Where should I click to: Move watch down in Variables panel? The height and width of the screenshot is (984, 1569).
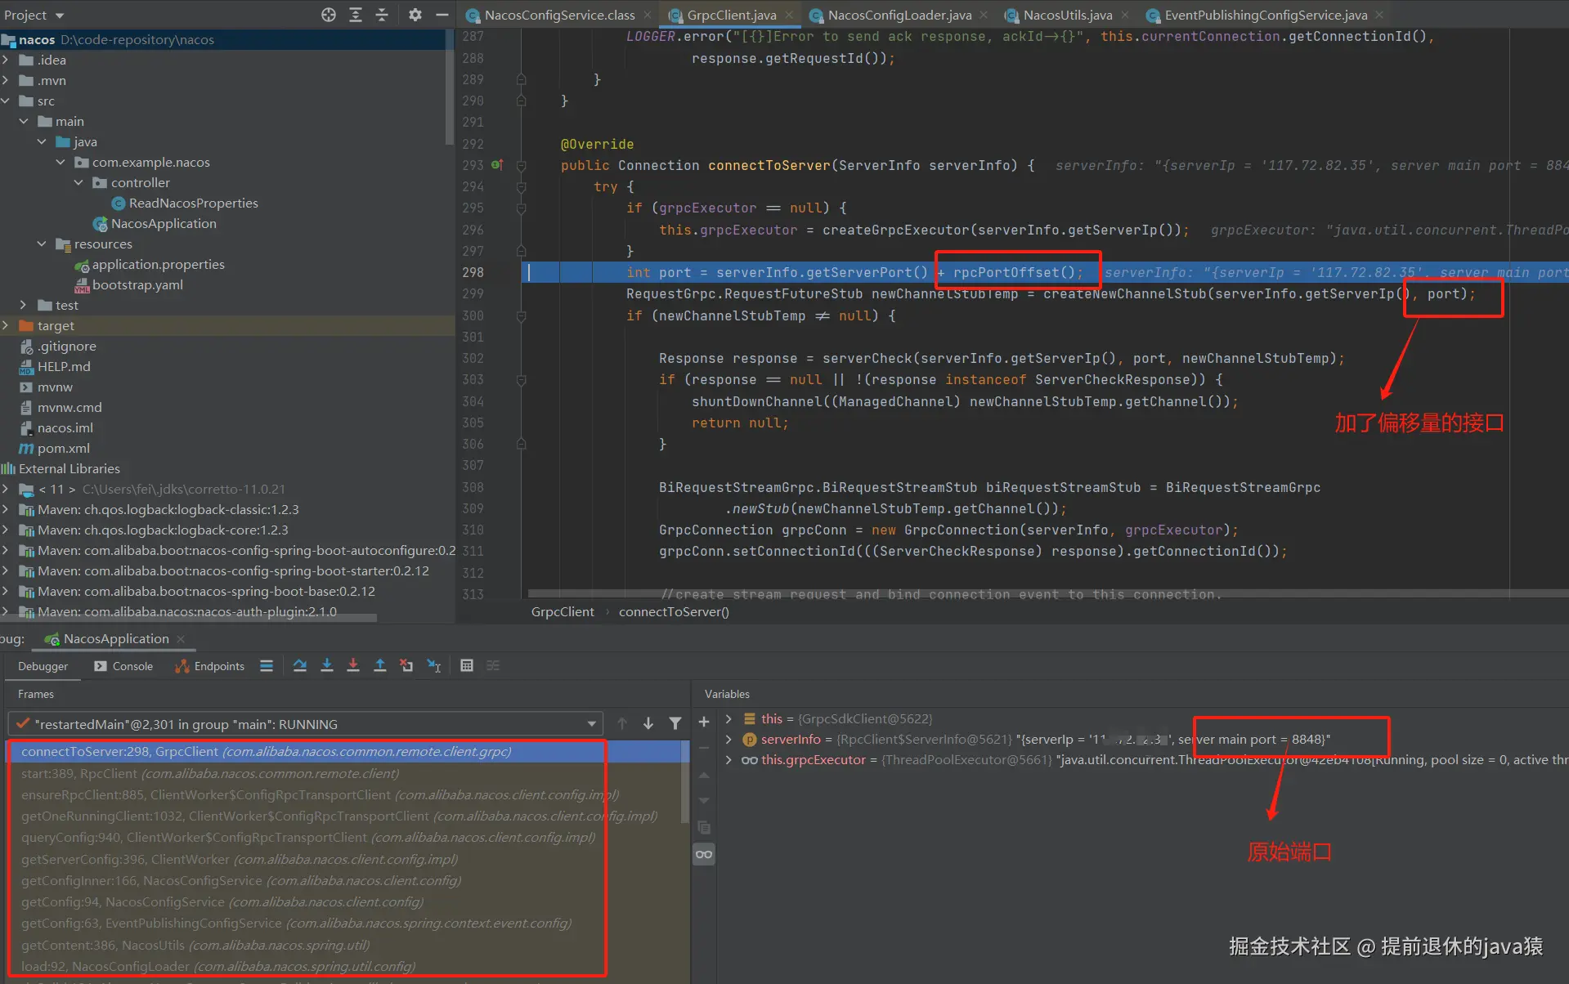tap(704, 801)
